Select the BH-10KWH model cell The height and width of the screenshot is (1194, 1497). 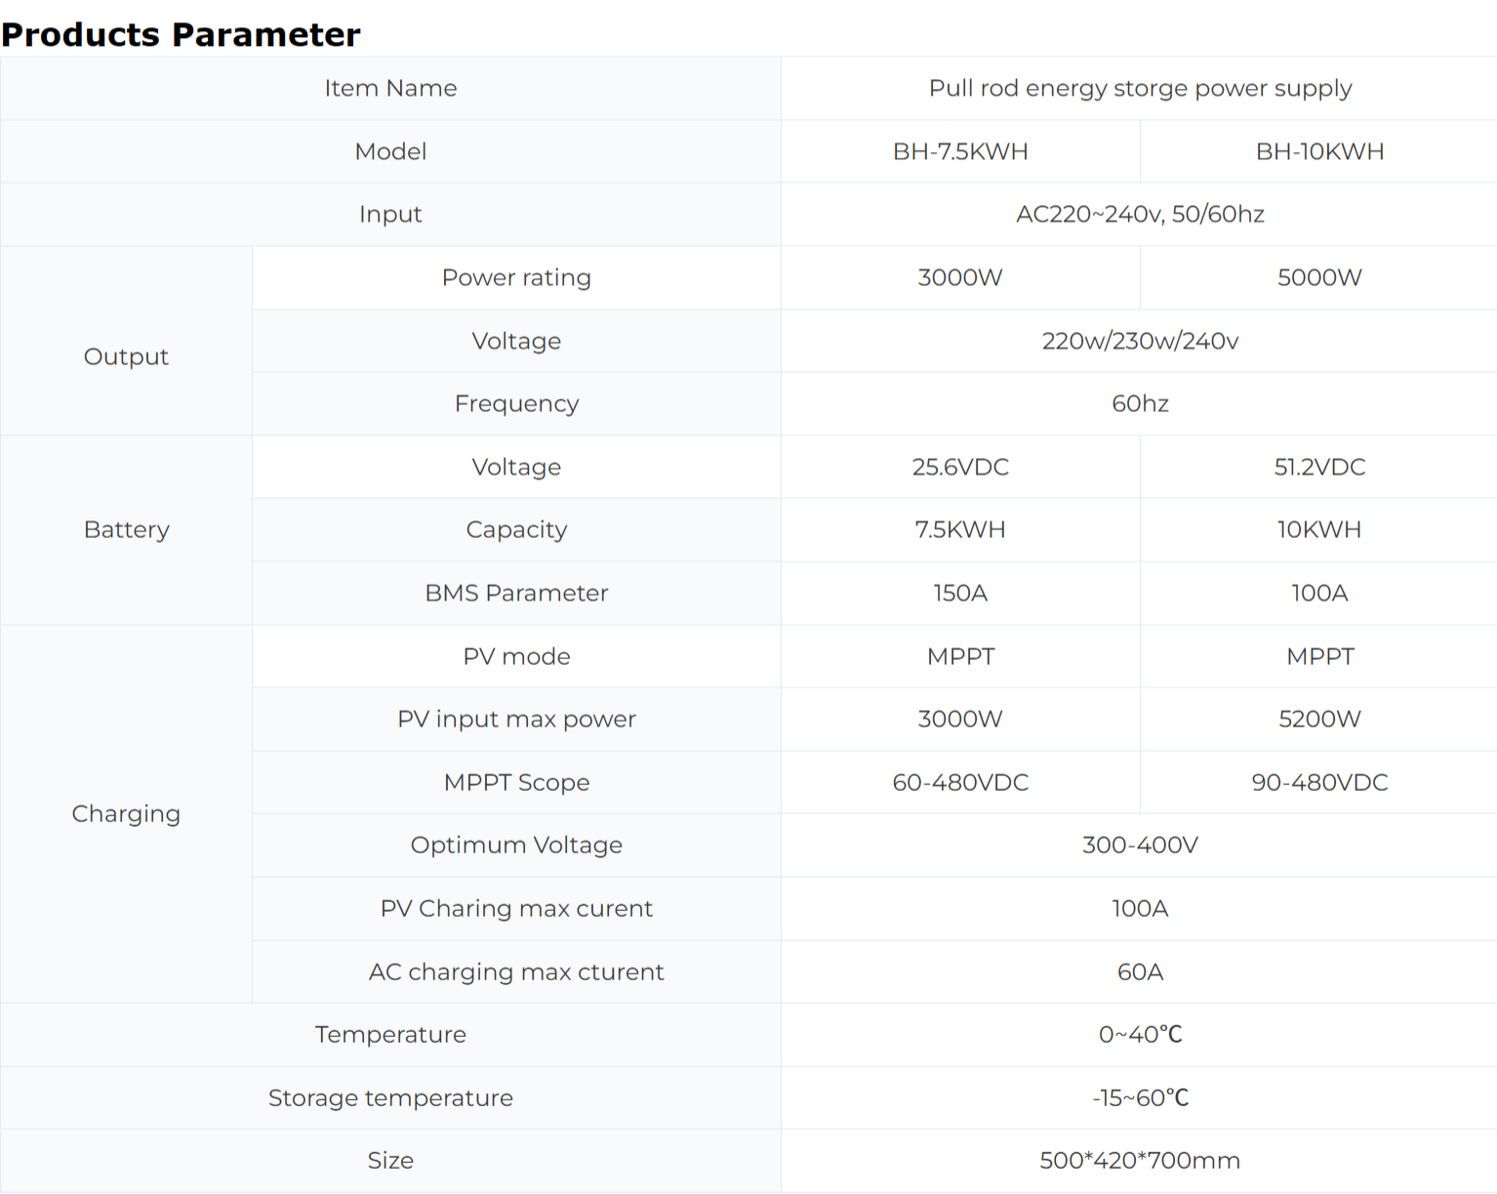(1319, 151)
